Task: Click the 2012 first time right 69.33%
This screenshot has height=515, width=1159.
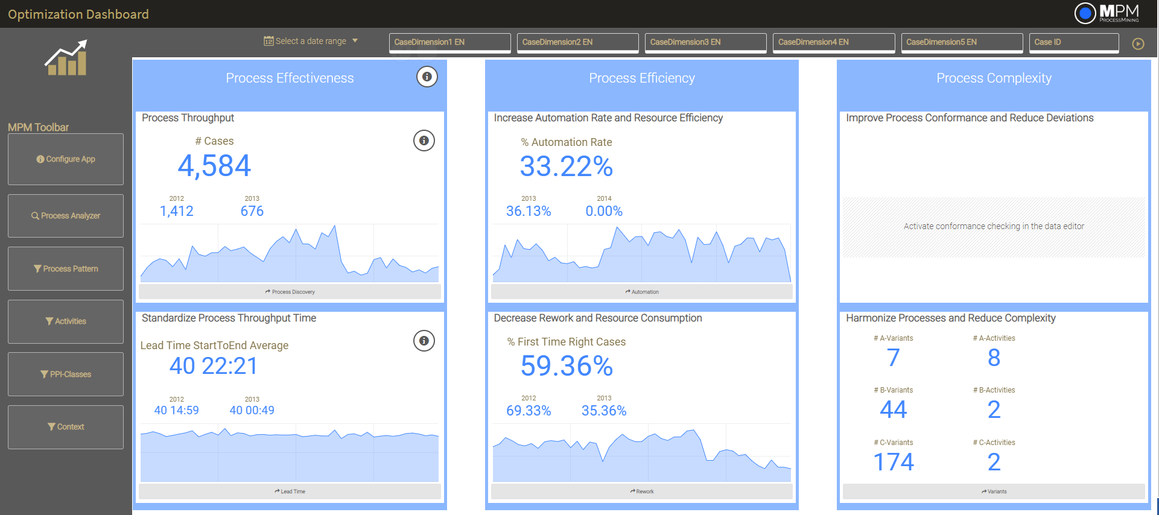Action: coord(529,411)
